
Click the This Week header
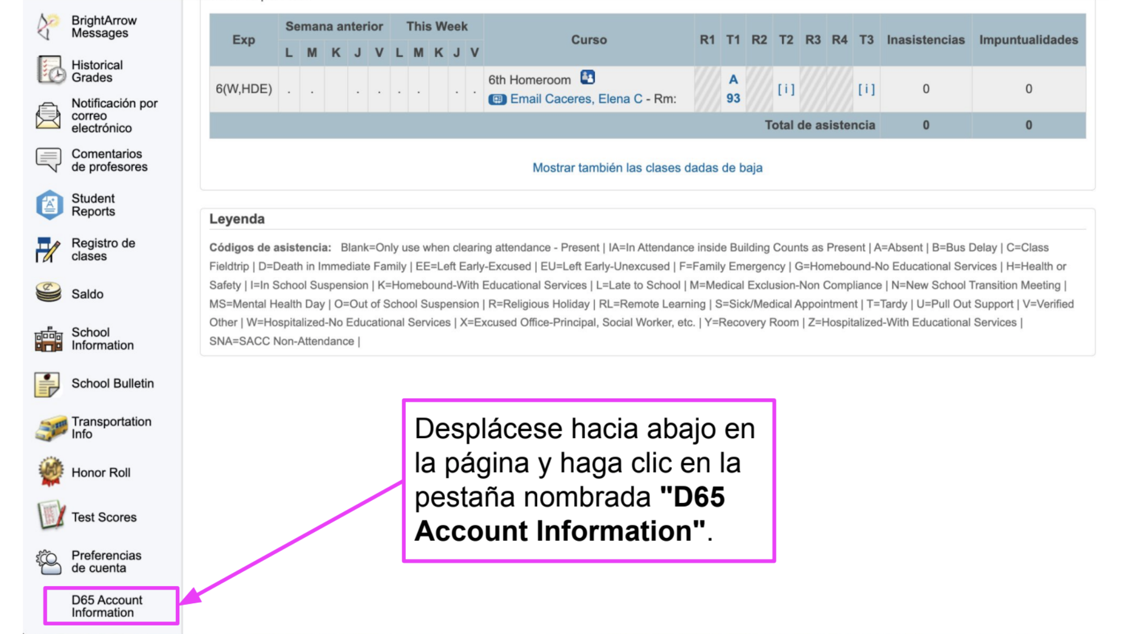(x=437, y=26)
